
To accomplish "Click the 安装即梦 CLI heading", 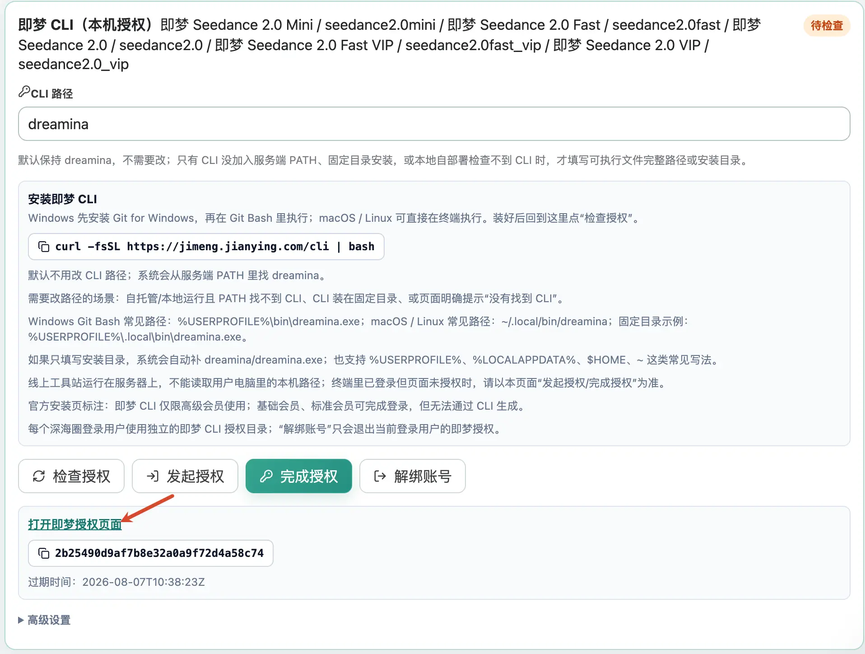I will [x=63, y=199].
